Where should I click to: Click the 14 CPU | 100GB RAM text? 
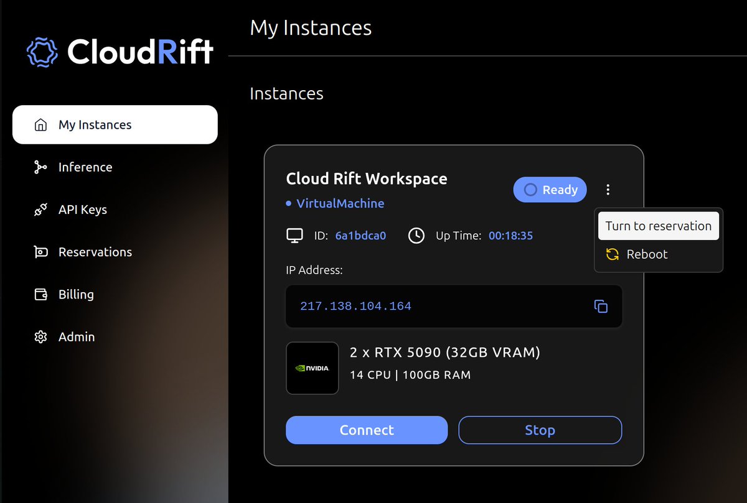tap(410, 375)
